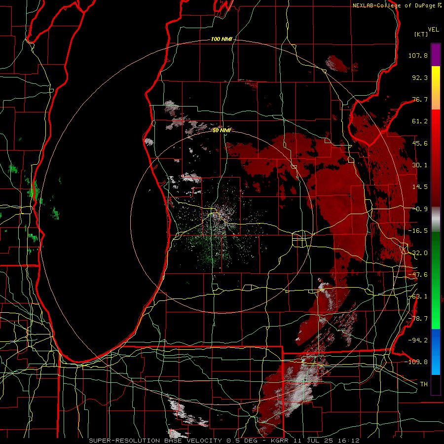The width and height of the screenshot is (444, 444).
Task: Click the -63.1 velocity scale value
Action: tap(418, 296)
